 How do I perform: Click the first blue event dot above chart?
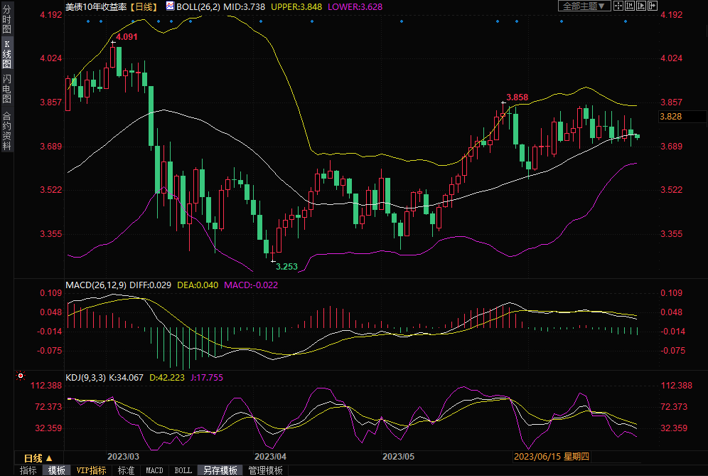click(x=88, y=21)
